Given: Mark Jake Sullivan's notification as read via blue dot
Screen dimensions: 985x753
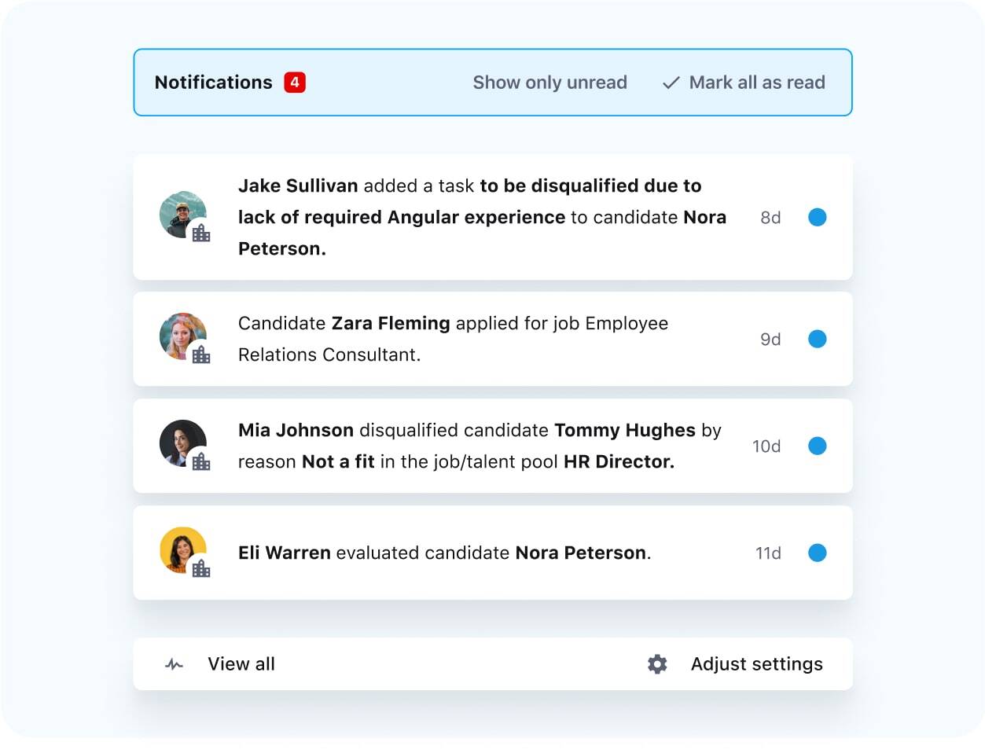Looking at the screenshot, I should pos(818,218).
